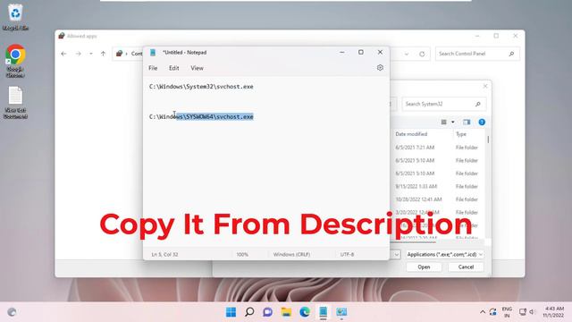Open the Recycle Bin desktop icon

click(x=15, y=17)
